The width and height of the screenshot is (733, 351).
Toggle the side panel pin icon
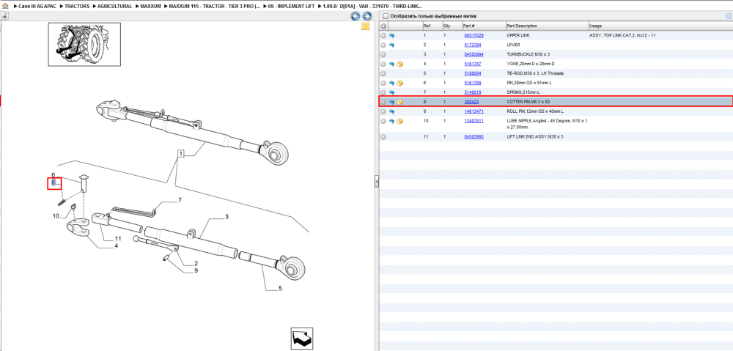[4, 16]
